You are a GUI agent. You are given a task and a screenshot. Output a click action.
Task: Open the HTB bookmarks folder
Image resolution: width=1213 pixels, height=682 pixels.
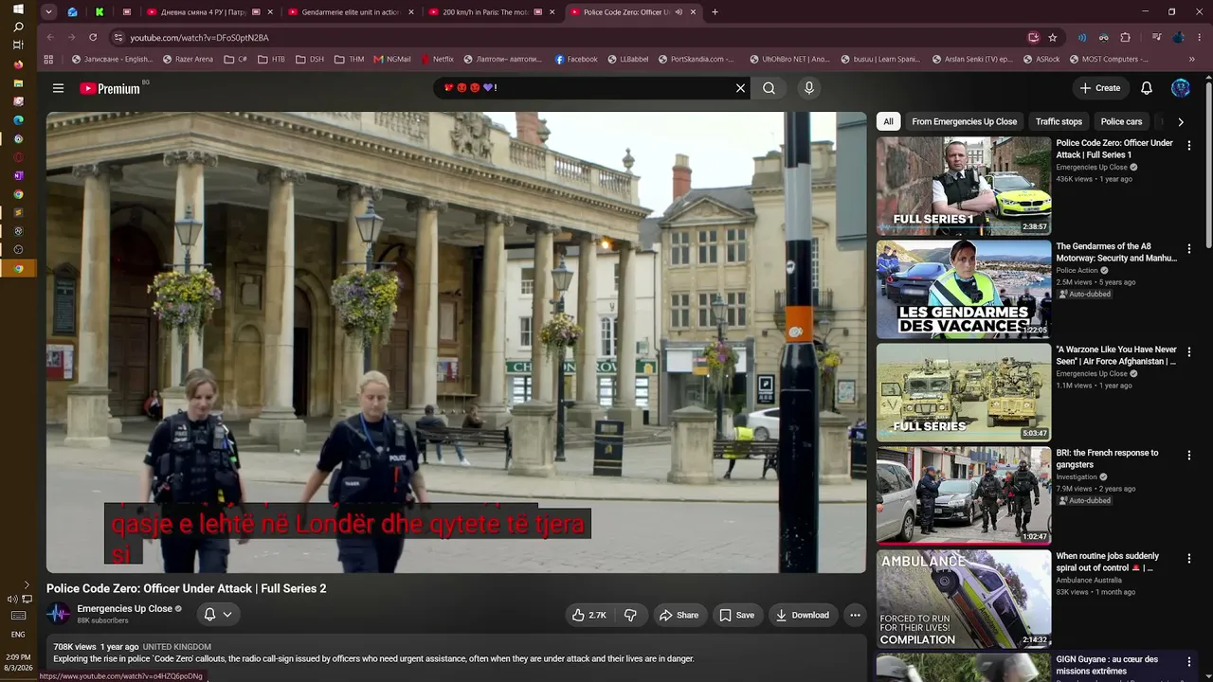click(x=270, y=59)
